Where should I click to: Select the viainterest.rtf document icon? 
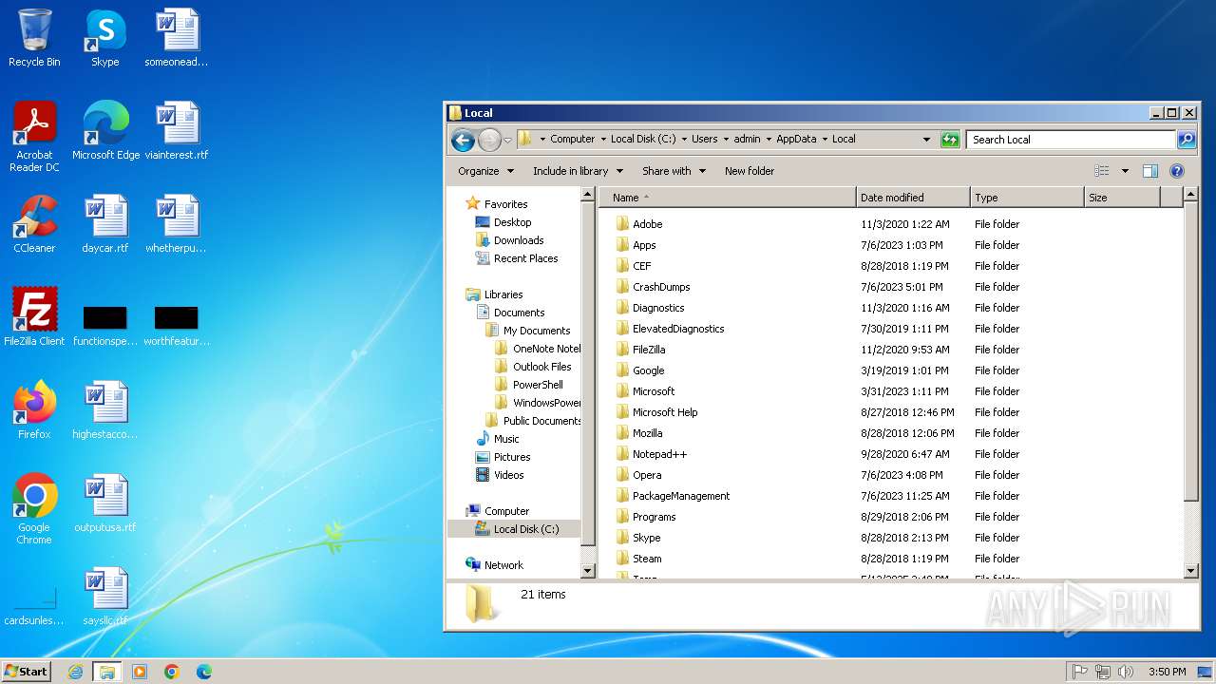point(177,131)
